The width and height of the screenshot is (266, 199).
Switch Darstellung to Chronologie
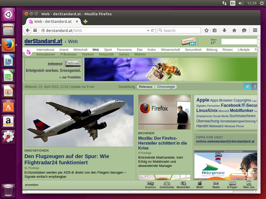point(166,87)
